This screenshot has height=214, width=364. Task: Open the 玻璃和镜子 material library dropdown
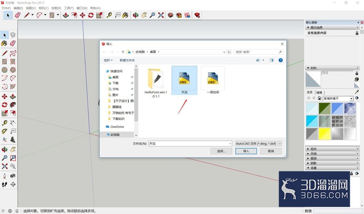coord(351,99)
